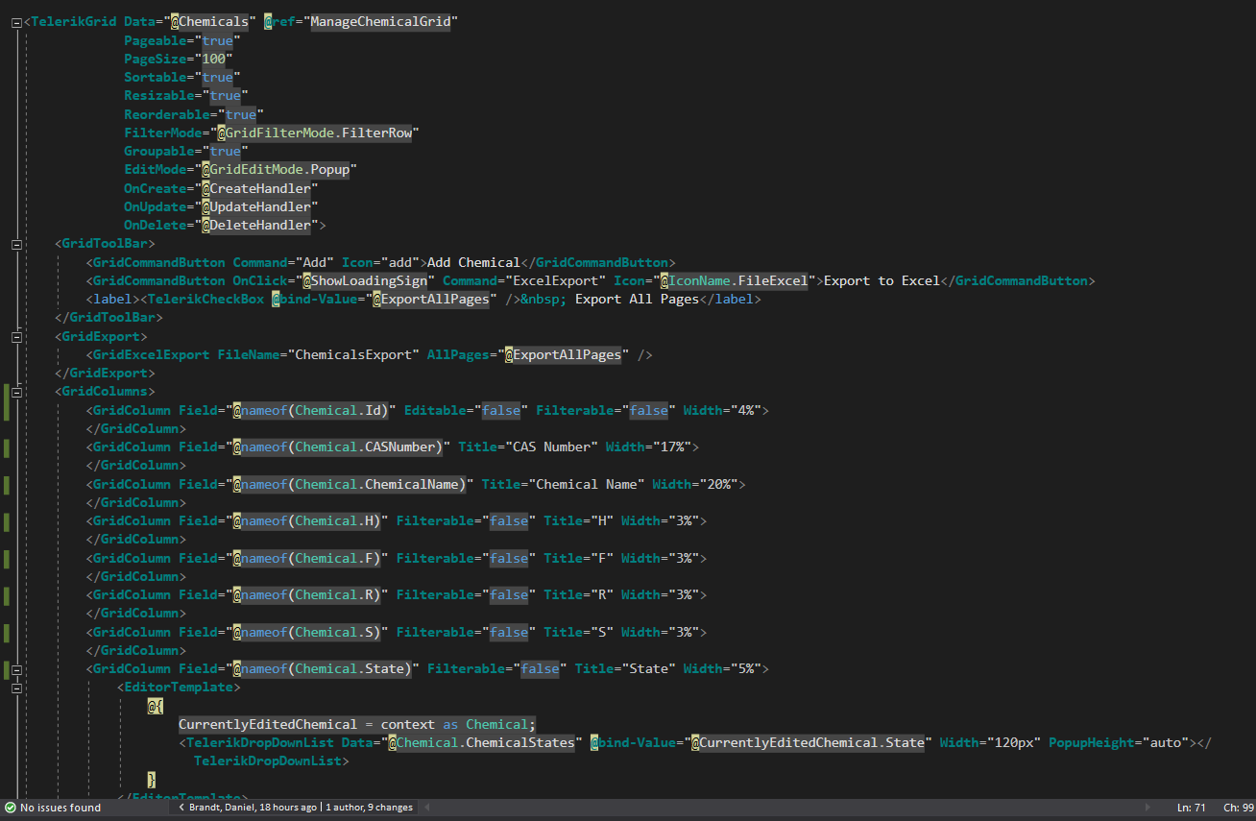Click the Editable attribute name
The image size is (1256, 821).
point(435,411)
